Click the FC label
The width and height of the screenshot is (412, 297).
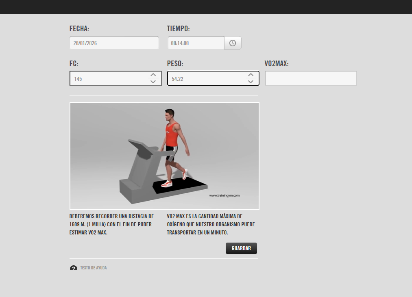(74, 64)
